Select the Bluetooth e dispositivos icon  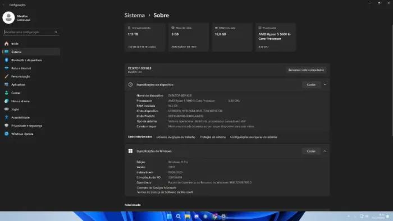point(7,60)
